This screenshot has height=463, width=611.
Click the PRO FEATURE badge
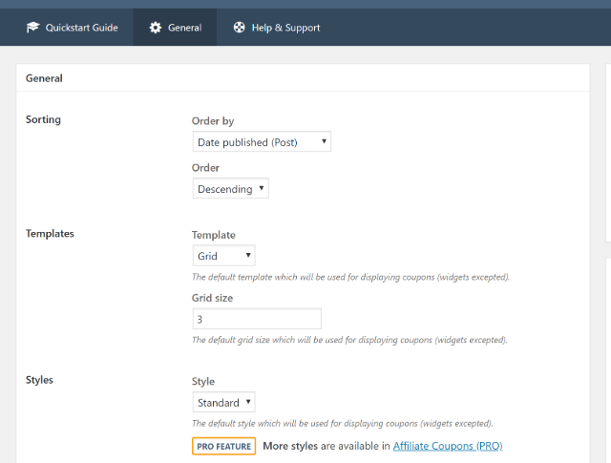click(224, 446)
